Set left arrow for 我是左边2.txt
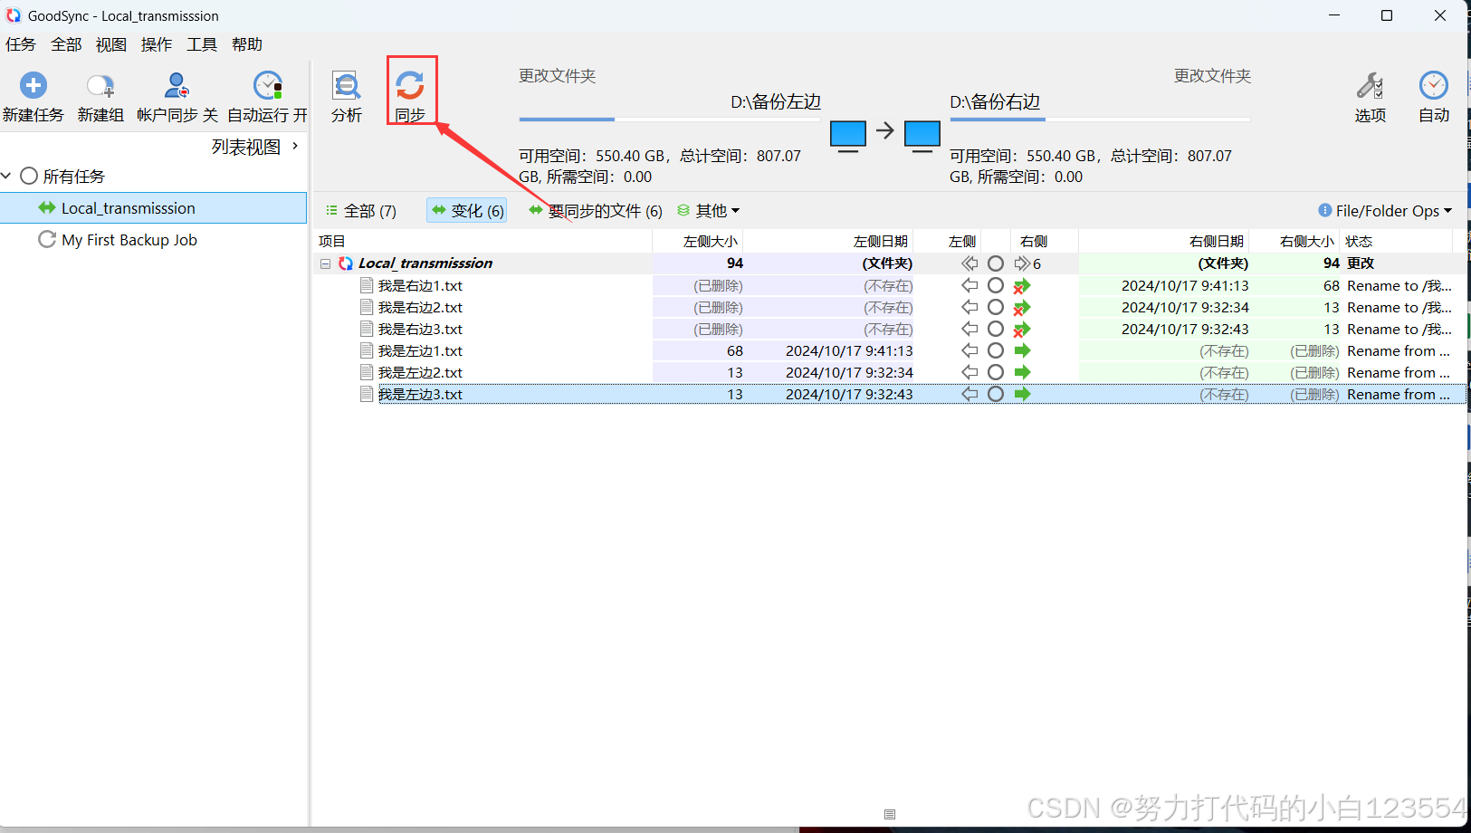This screenshot has width=1471, height=833. (x=970, y=372)
